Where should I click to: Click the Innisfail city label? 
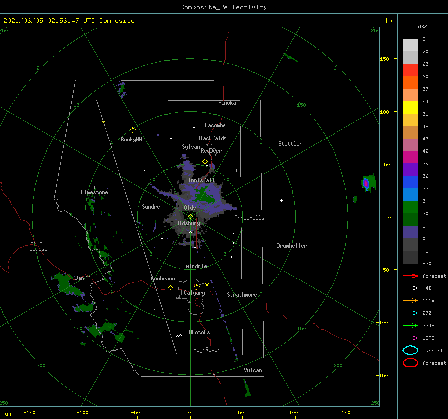201,180
